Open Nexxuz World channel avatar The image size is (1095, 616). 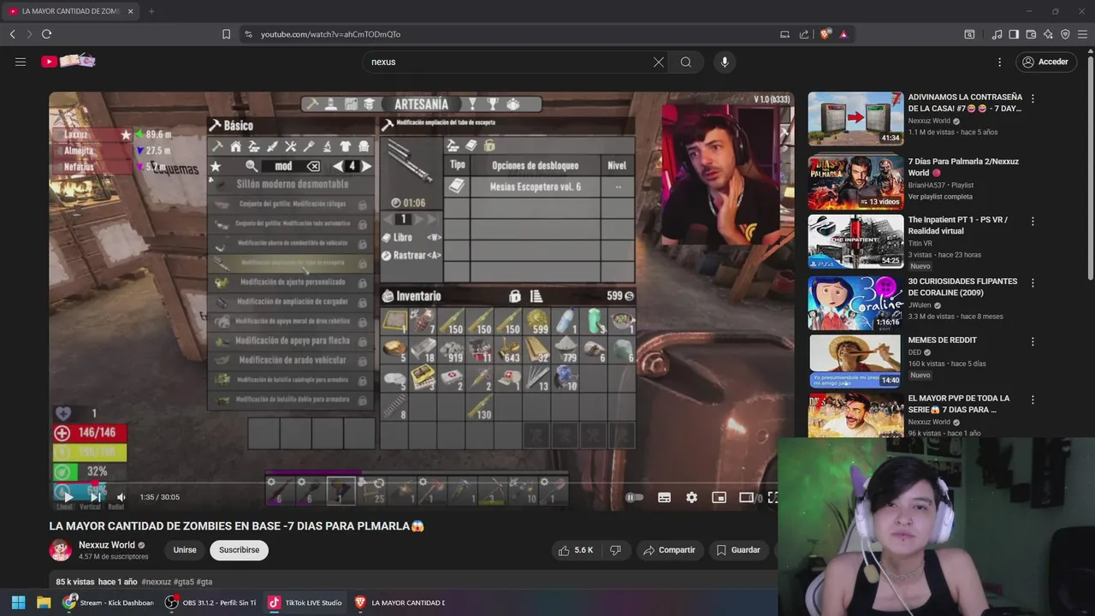pos(61,550)
